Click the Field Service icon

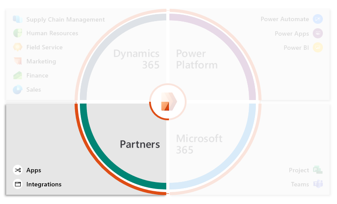pos(18,47)
